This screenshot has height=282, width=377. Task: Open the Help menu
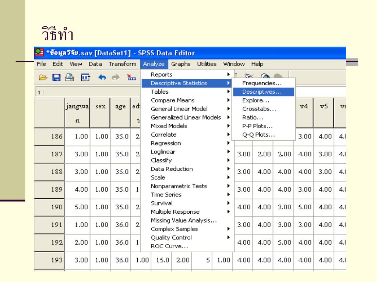[x=257, y=64]
